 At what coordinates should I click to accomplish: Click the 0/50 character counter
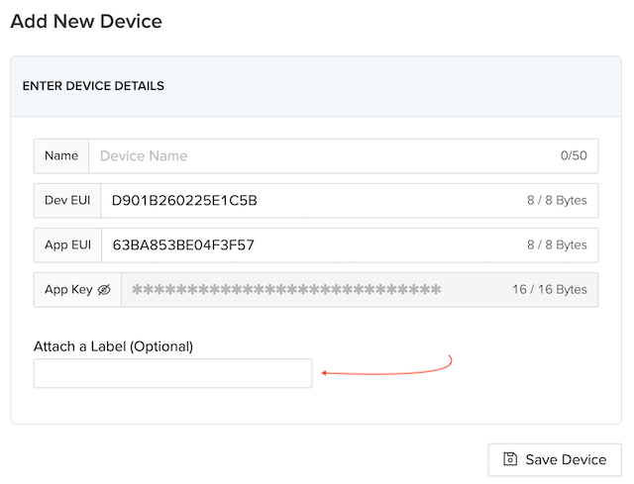pos(574,155)
